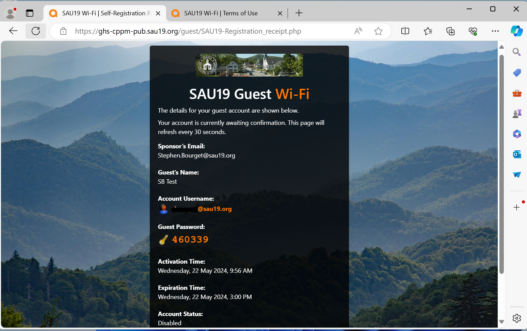Open the Shopping tag sidebar icon

tap(517, 72)
